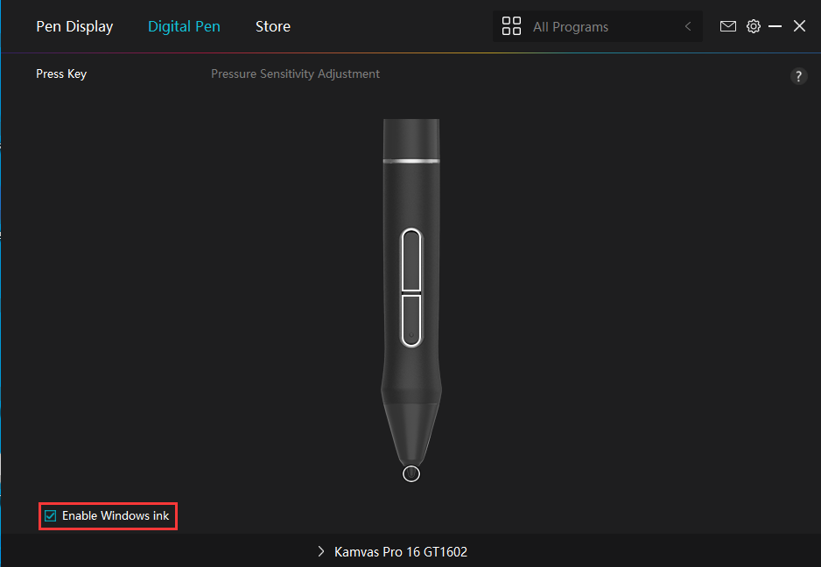
Task: Close the tablet driver window
Action: pyautogui.click(x=799, y=26)
